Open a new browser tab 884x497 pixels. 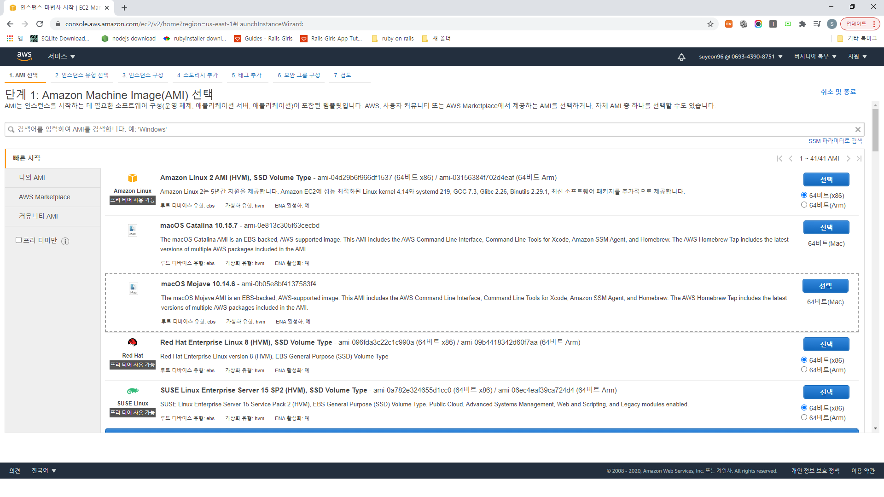124,8
